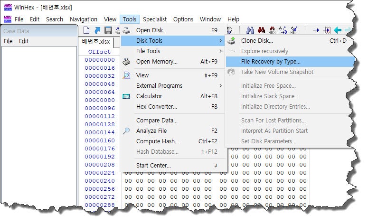This screenshot has height=223, width=368.
Task: Click the Calculator icon in Tools menu
Action: (x=126, y=96)
